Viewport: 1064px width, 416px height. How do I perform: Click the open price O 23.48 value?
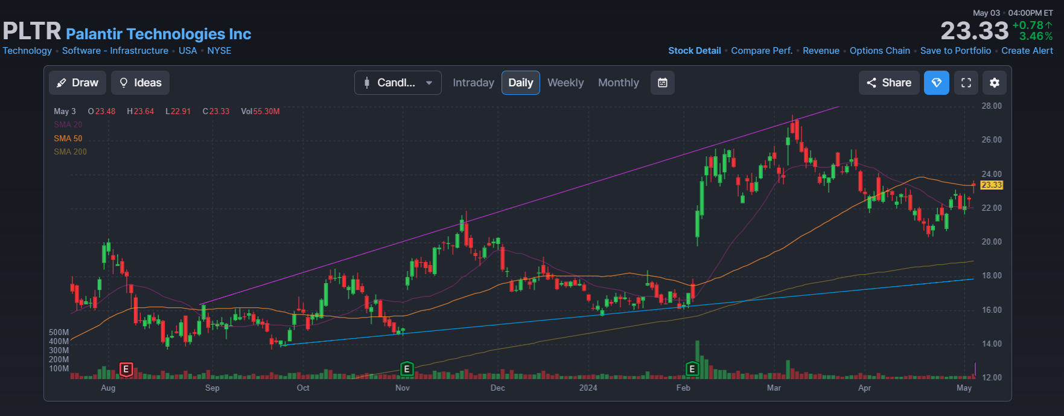coord(101,111)
